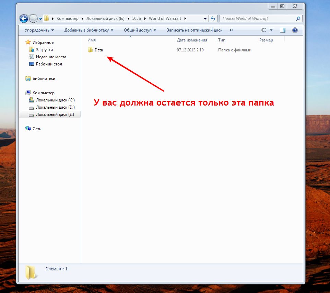This screenshot has width=330, height=293.
Task: Click the magnifier search icon
Action: (298, 19)
